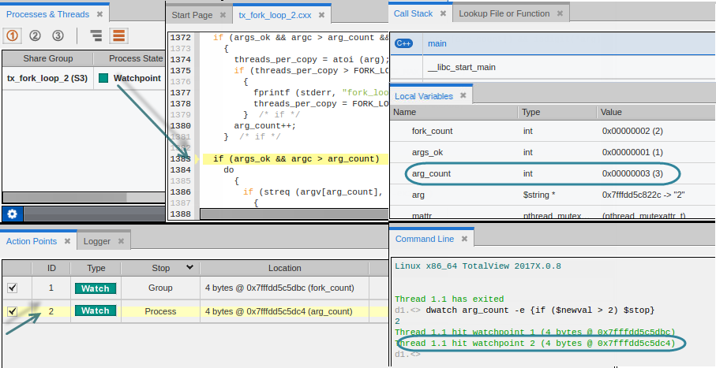Select the __libc_start_main stack frame
The image size is (716, 368).
coord(461,67)
